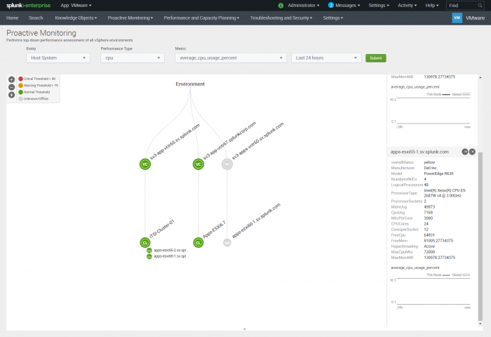Open the Search tab
This screenshot has height=337, width=491.
coord(36,18)
